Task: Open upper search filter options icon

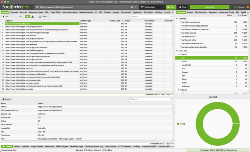Action: (x=172, y=17)
